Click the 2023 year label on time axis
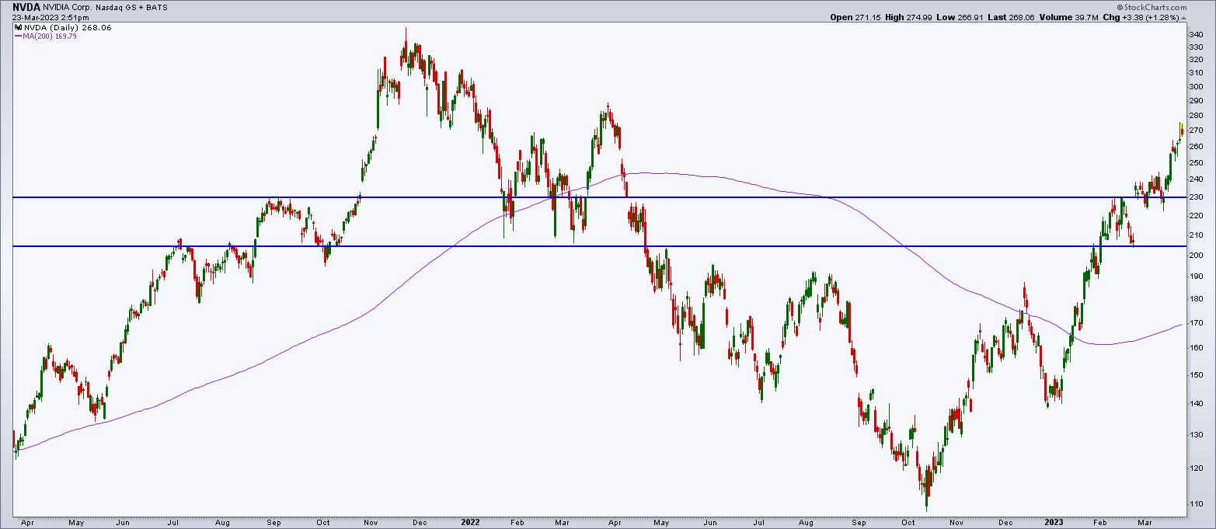The width and height of the screenshot is (1216, 529). pos(1054,522)
